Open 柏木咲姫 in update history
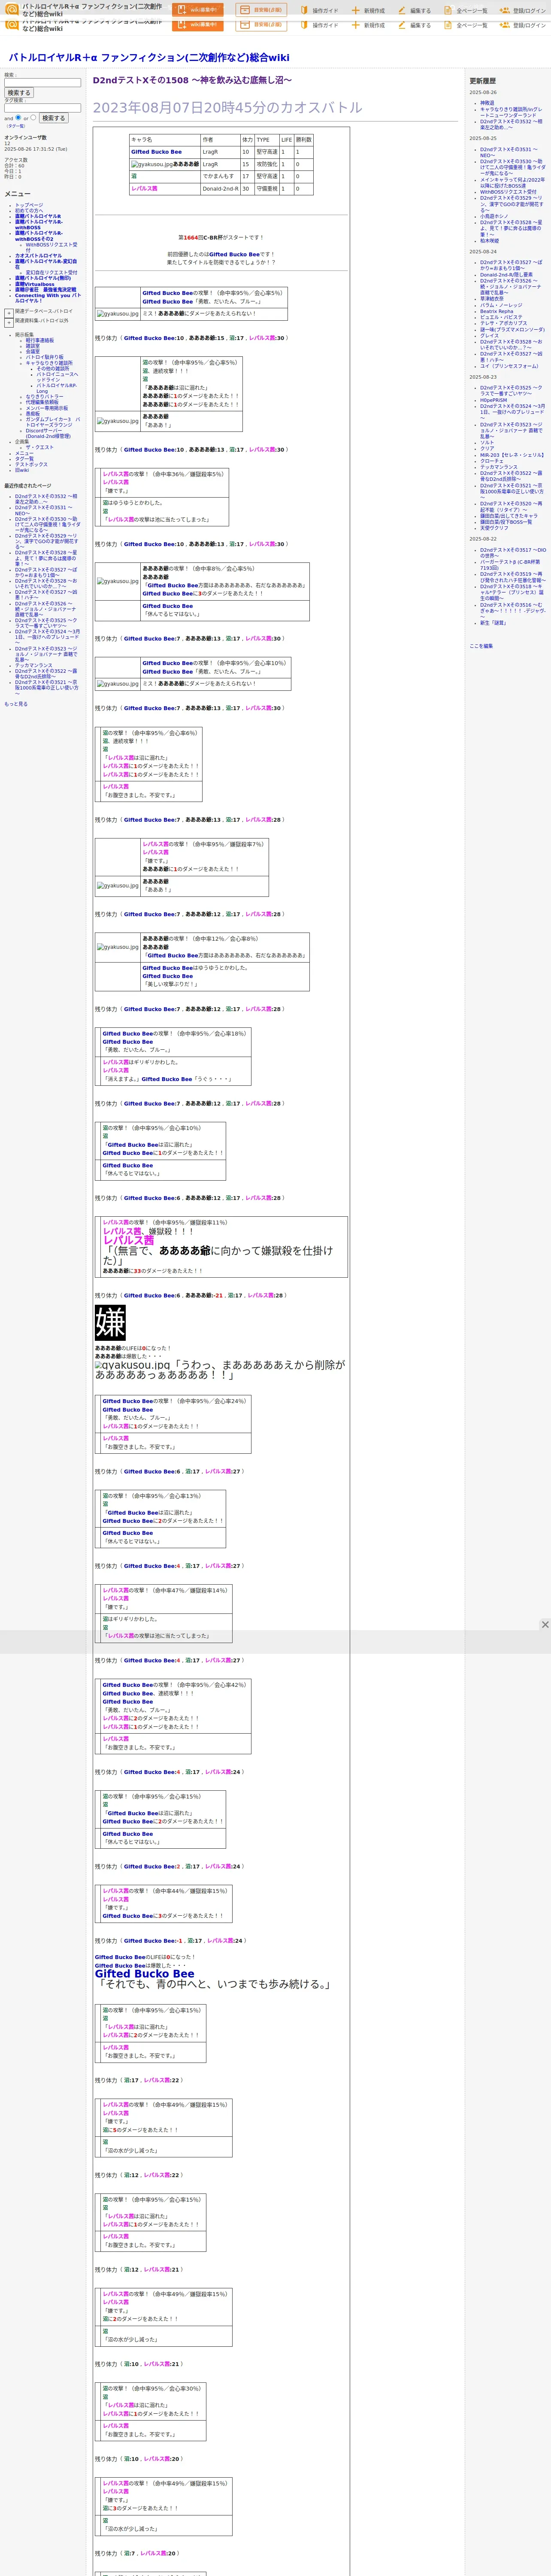551x2576 pixels. pyautogui.click(x=489, y=241)
